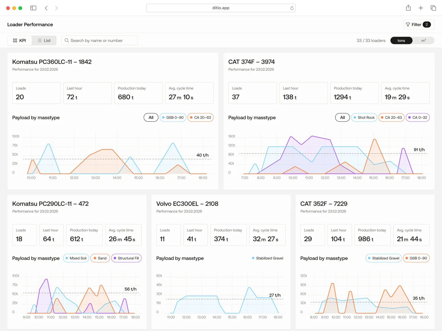Toggle the browser sidebar icon
This screenshot has width=442, height=331.
[x=33, y=8]
